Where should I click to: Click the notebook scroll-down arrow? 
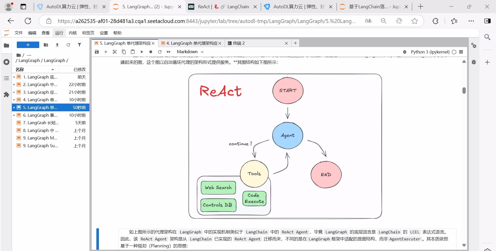click(x=464, y=245)
